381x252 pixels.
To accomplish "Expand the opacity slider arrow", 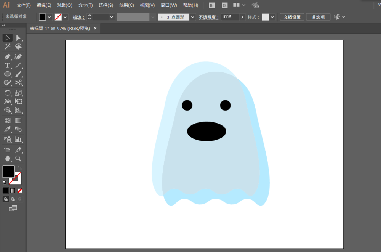I will coord(242,17).
